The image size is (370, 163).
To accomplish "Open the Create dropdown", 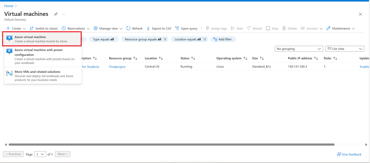I will (x=16, y=28).
